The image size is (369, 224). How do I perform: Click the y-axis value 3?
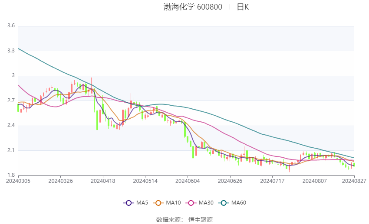pyautogui.click(x=13, y=75)
